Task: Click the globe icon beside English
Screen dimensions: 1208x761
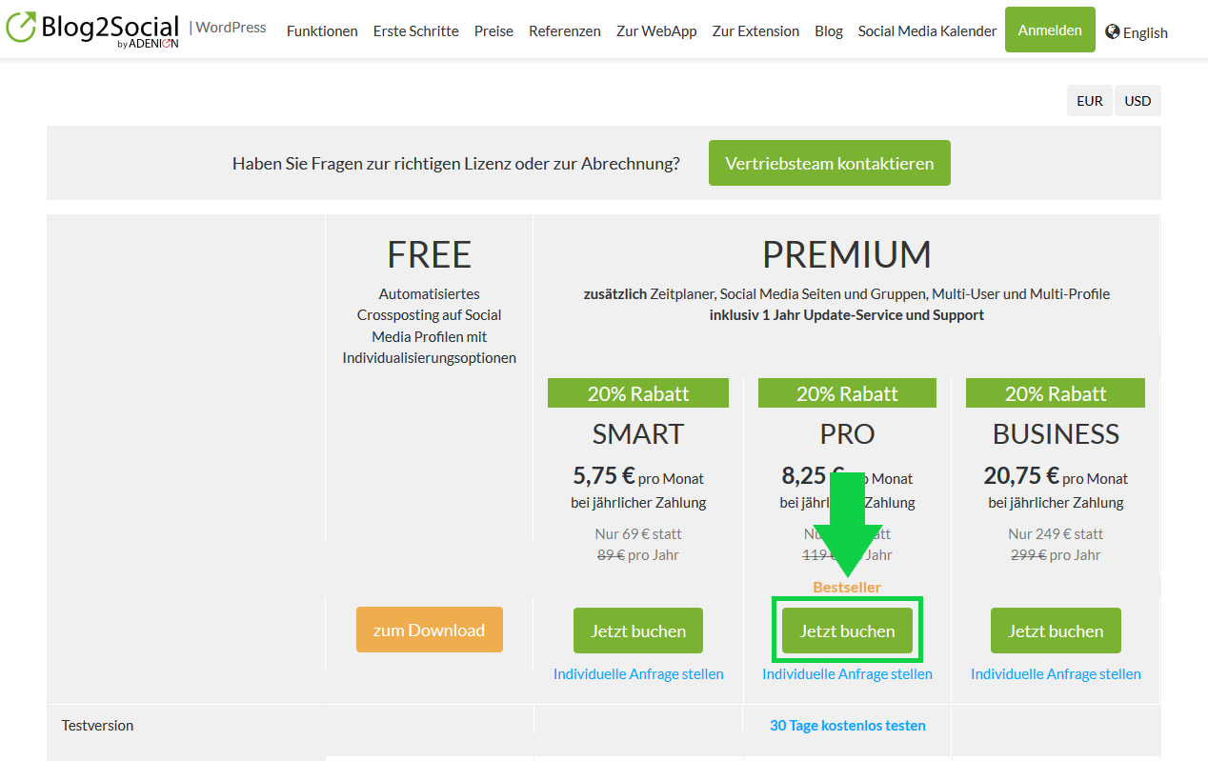Action: (1113, 31)
